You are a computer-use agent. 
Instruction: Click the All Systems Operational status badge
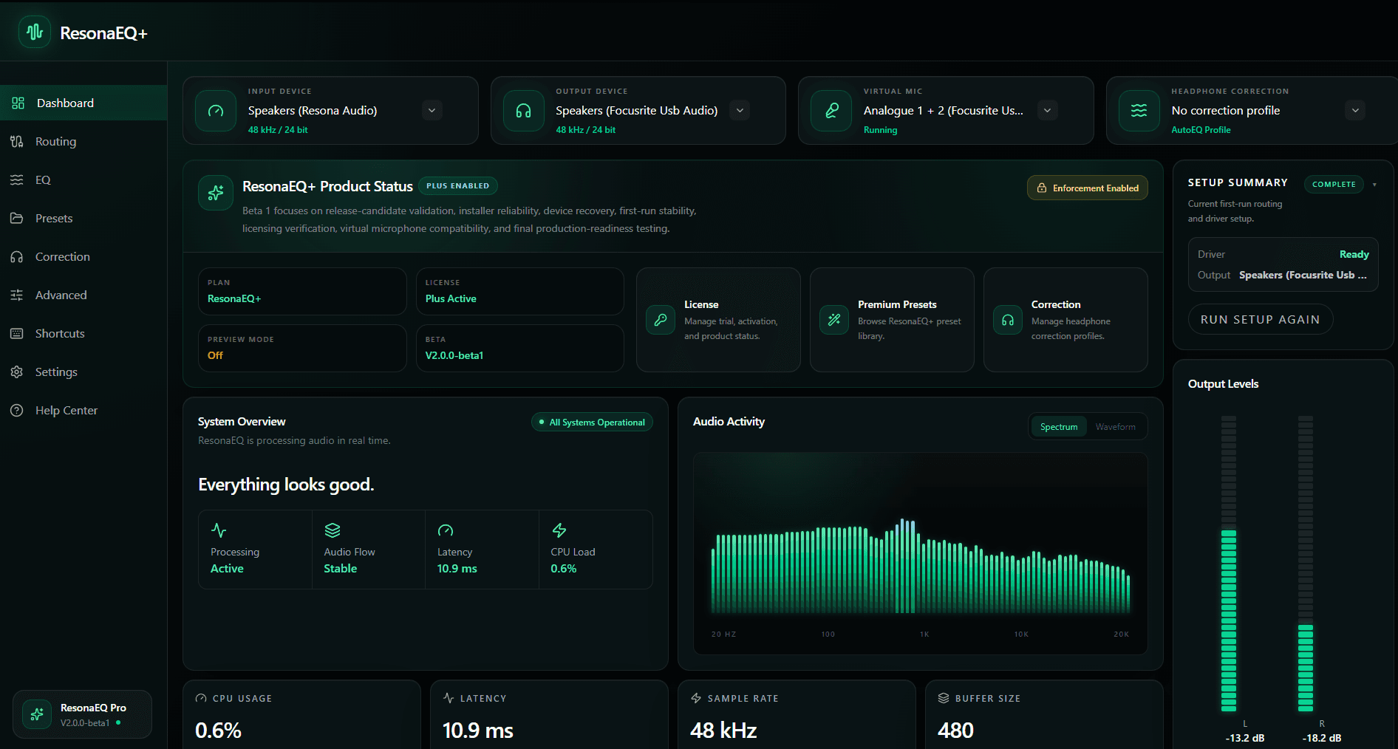click(x=592, y=422)
